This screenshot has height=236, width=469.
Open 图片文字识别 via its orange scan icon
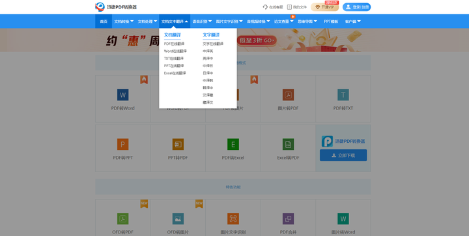[233, 219]
